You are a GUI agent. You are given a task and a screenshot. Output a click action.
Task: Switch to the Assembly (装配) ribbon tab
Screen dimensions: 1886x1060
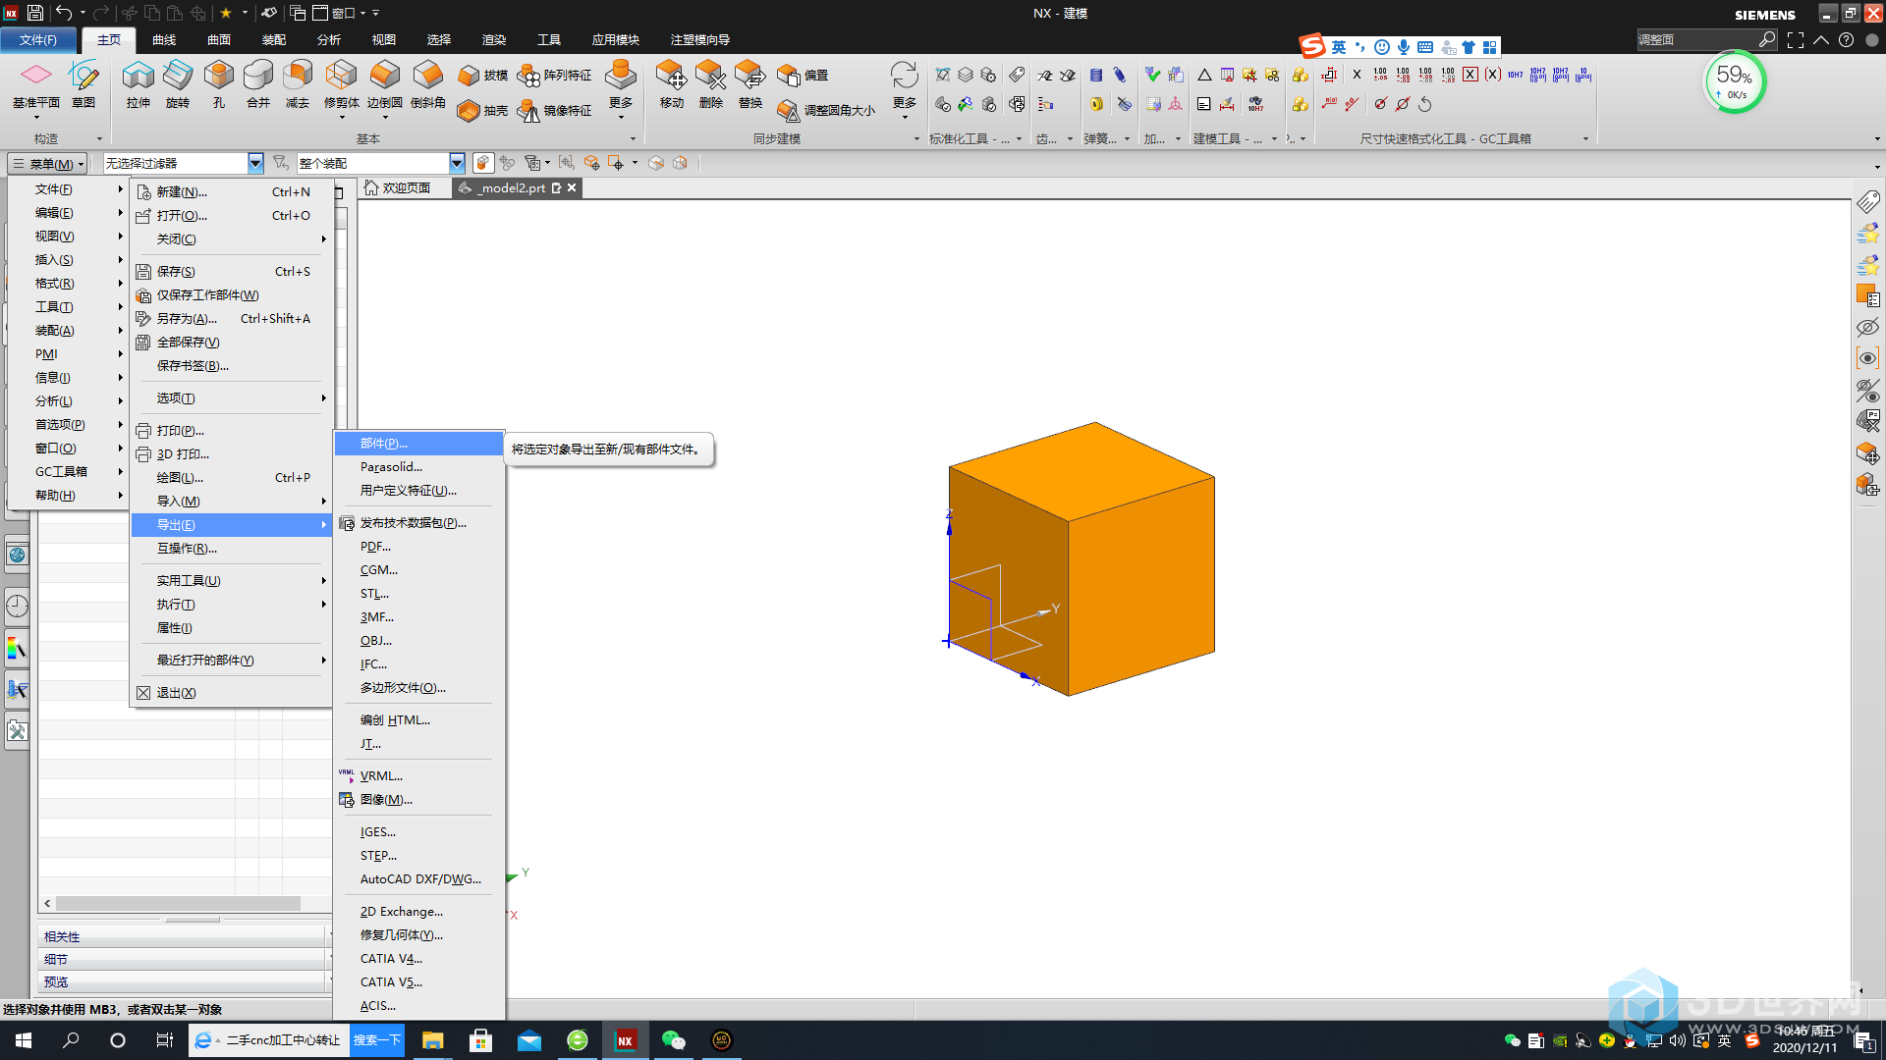click(274, 40)
